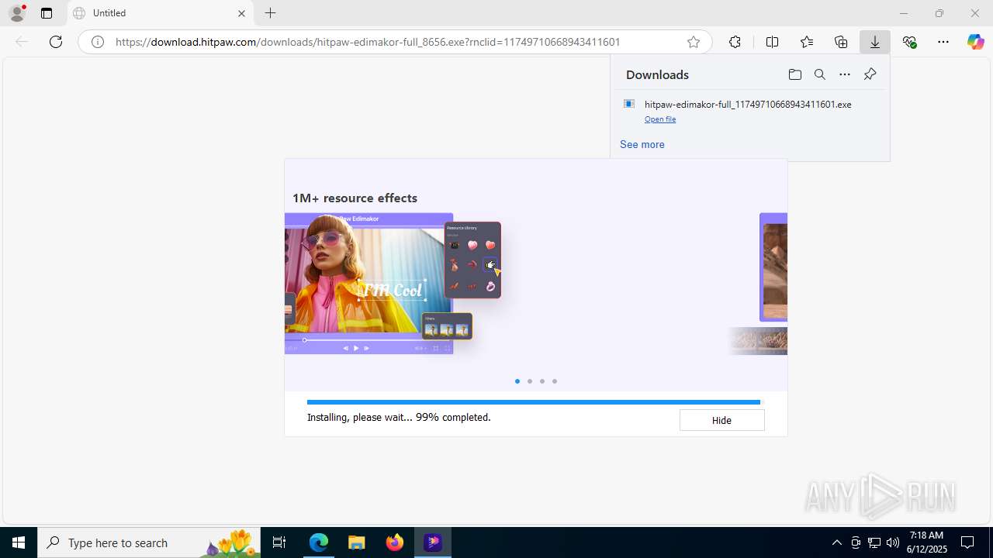
Task: Click the Open file link
Action: pyautogui.click(x=660, y=119)
